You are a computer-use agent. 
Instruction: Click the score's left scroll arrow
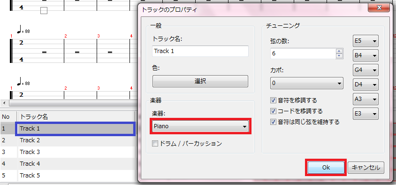[4, 103]
